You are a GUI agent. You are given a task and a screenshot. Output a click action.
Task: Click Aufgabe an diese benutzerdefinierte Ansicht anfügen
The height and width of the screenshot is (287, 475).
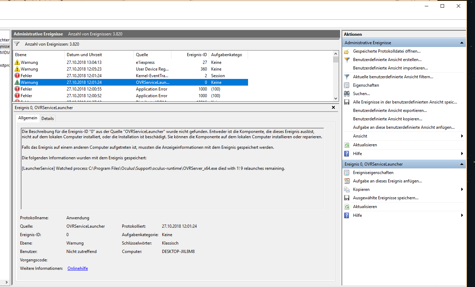click(404, 127)
